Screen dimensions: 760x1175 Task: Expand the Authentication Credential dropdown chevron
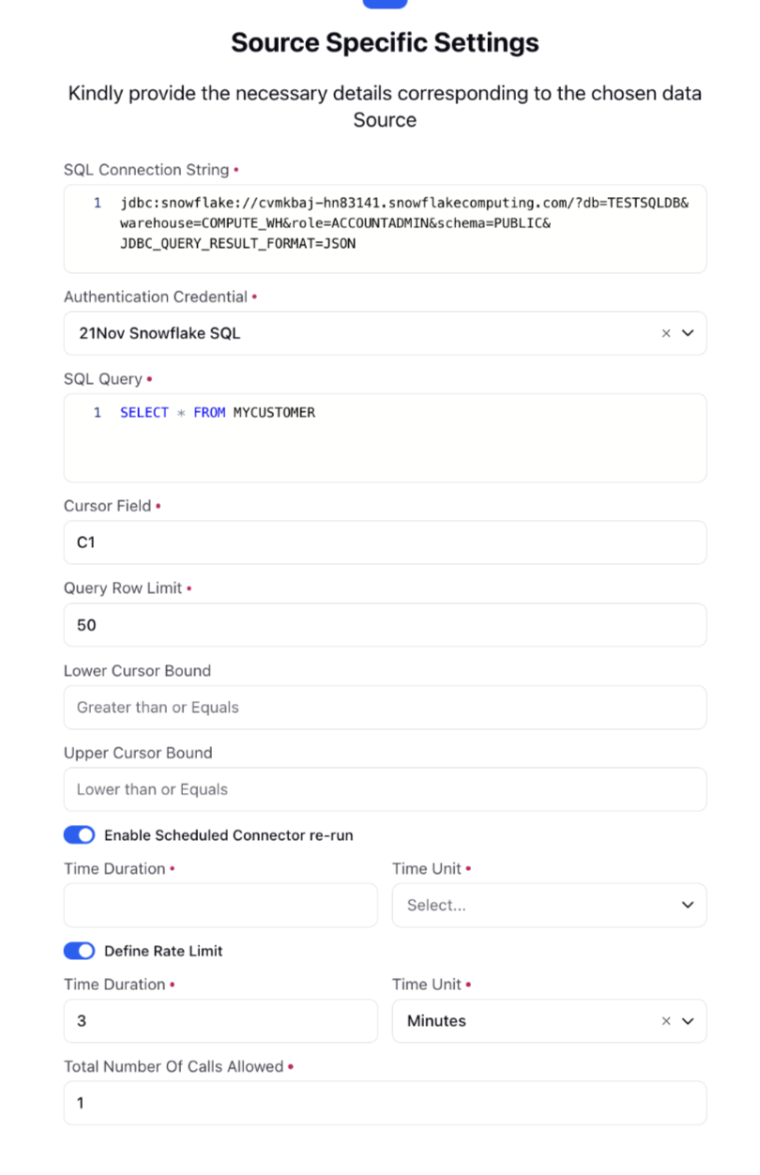point(688,333)
